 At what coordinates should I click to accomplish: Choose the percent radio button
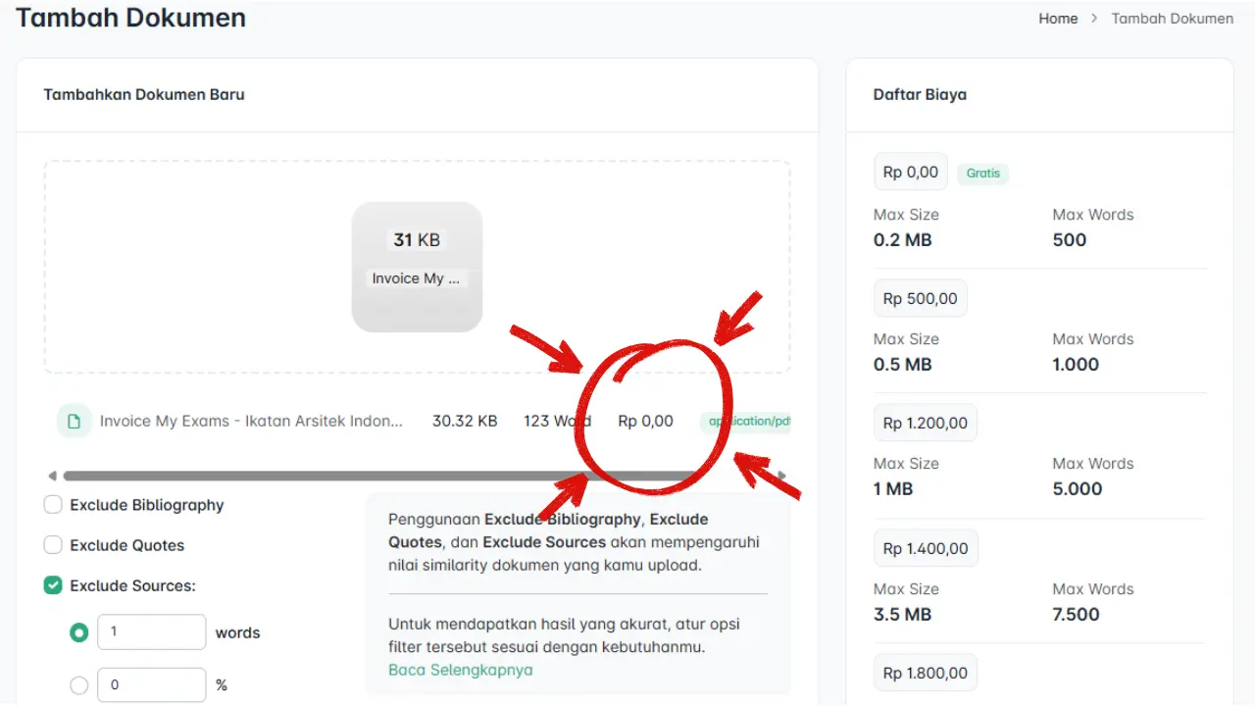coord(79,684)
